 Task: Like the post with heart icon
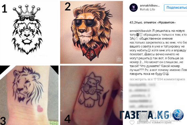tap(132, 122)
